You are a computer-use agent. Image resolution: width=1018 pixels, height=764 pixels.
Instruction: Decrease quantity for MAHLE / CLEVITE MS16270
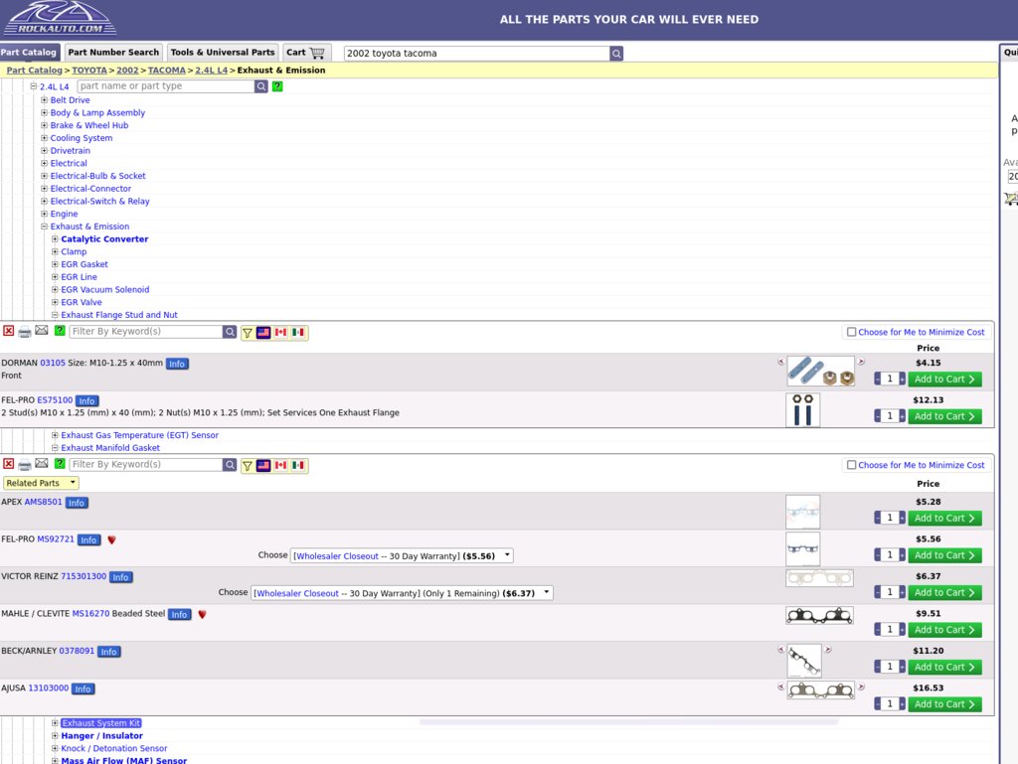pos(878,630)
